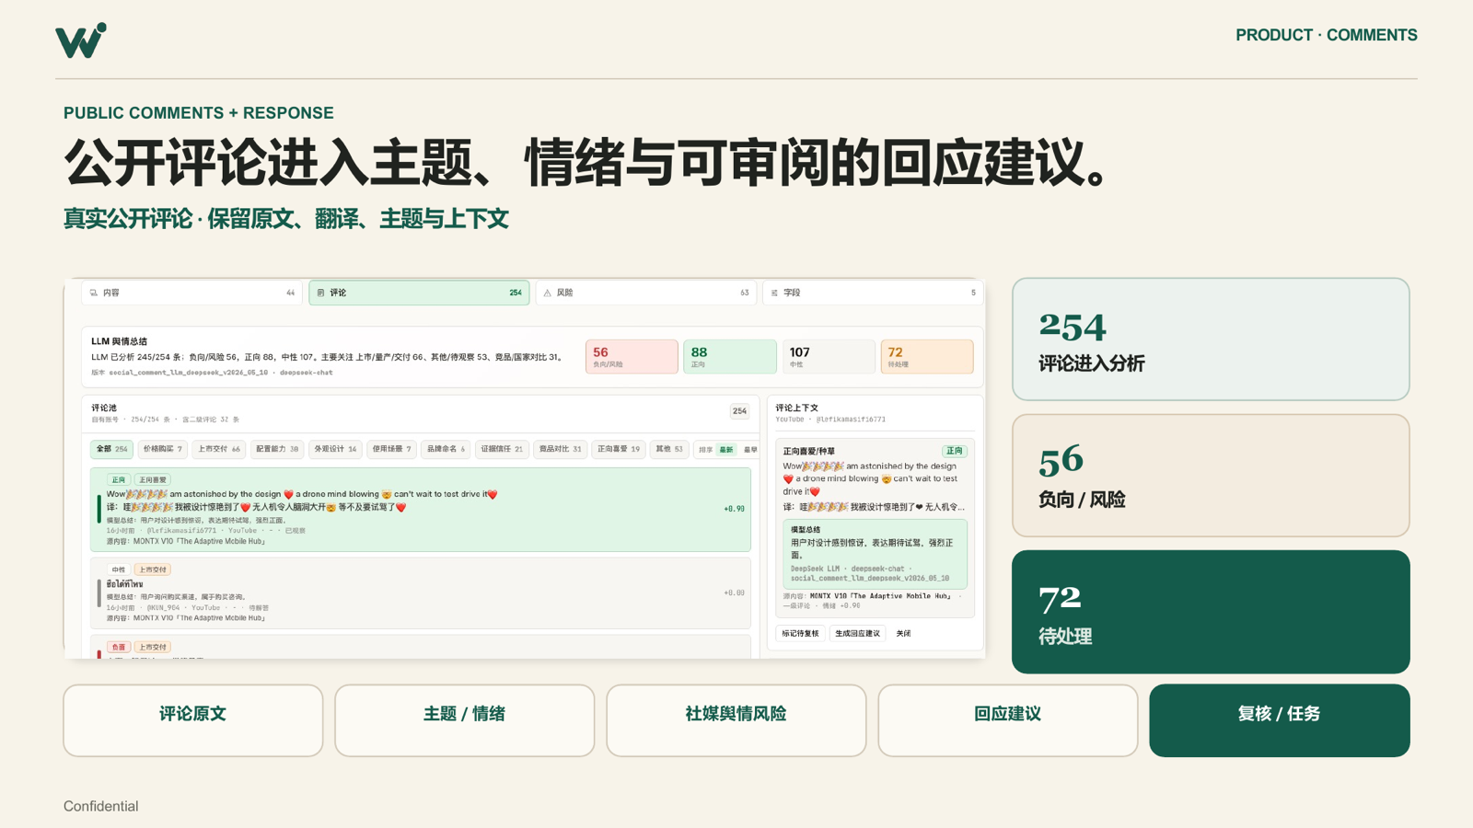
Task: Click the 社媒舆情风险 bottom card
Action: [736, 720]
